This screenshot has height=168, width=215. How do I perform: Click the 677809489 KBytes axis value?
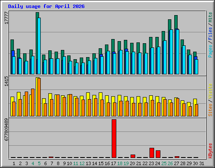pyautogui.click(x=6, y=130)
